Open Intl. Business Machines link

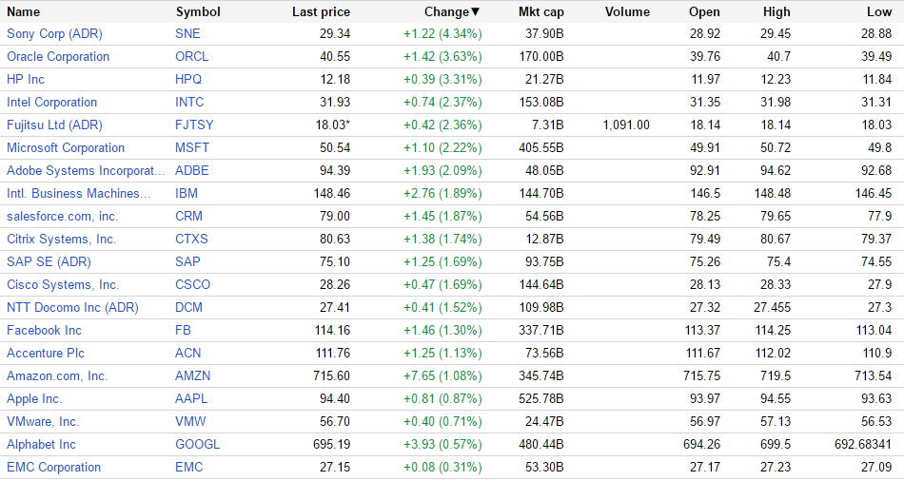(x=78, y=193)
